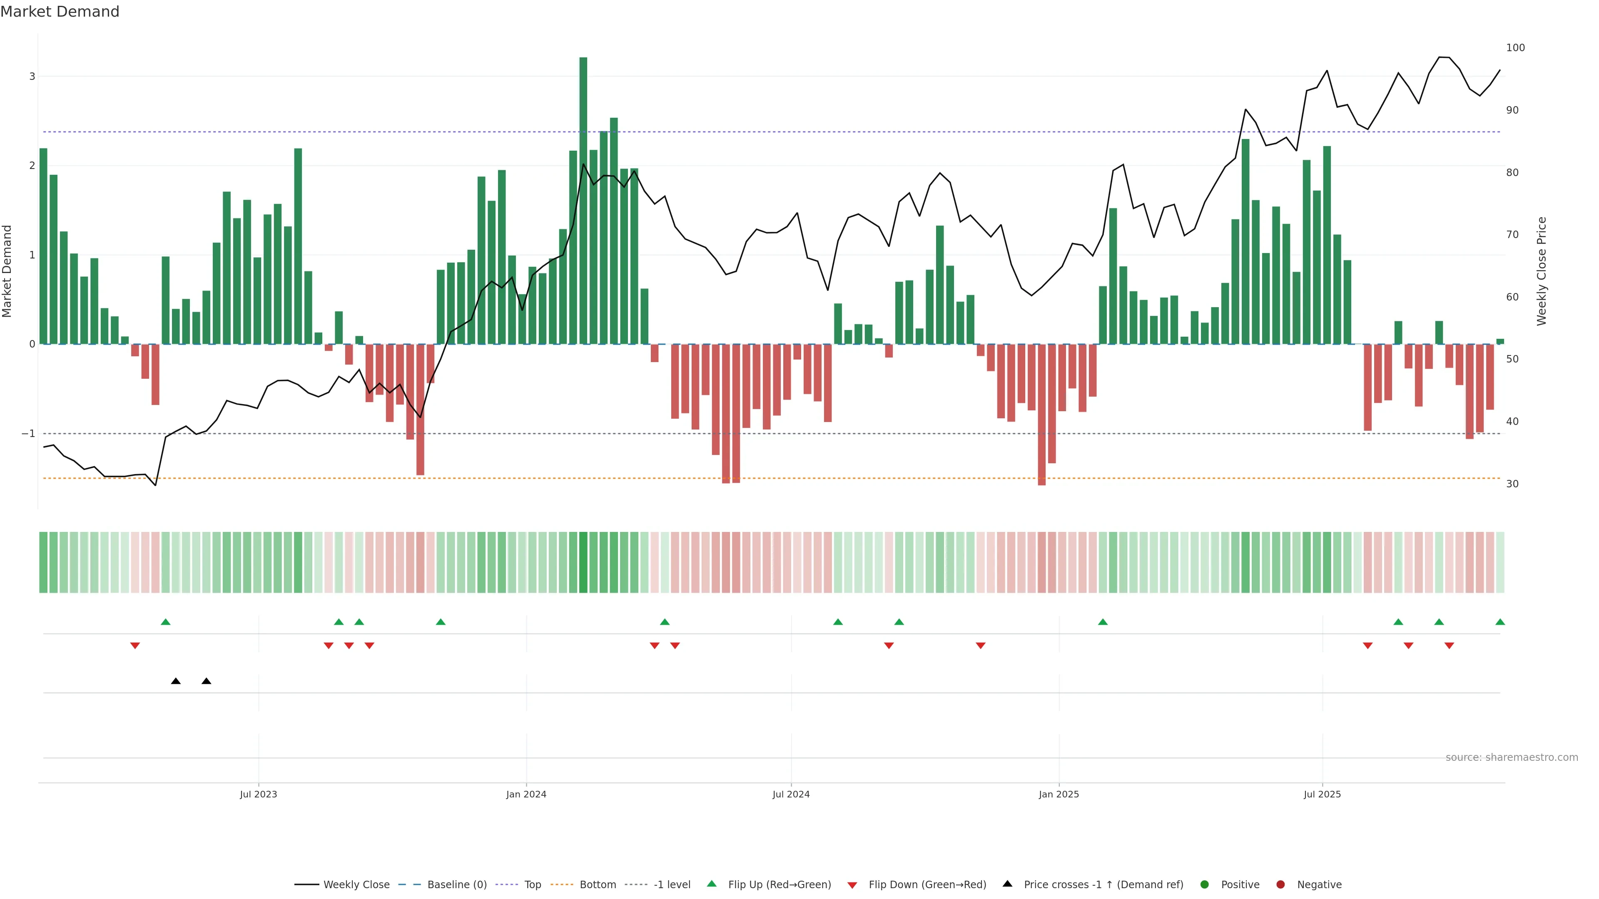Click the last green flip-up triangle at far right
The image size is (1599, 899).
tap(1499, 622)
